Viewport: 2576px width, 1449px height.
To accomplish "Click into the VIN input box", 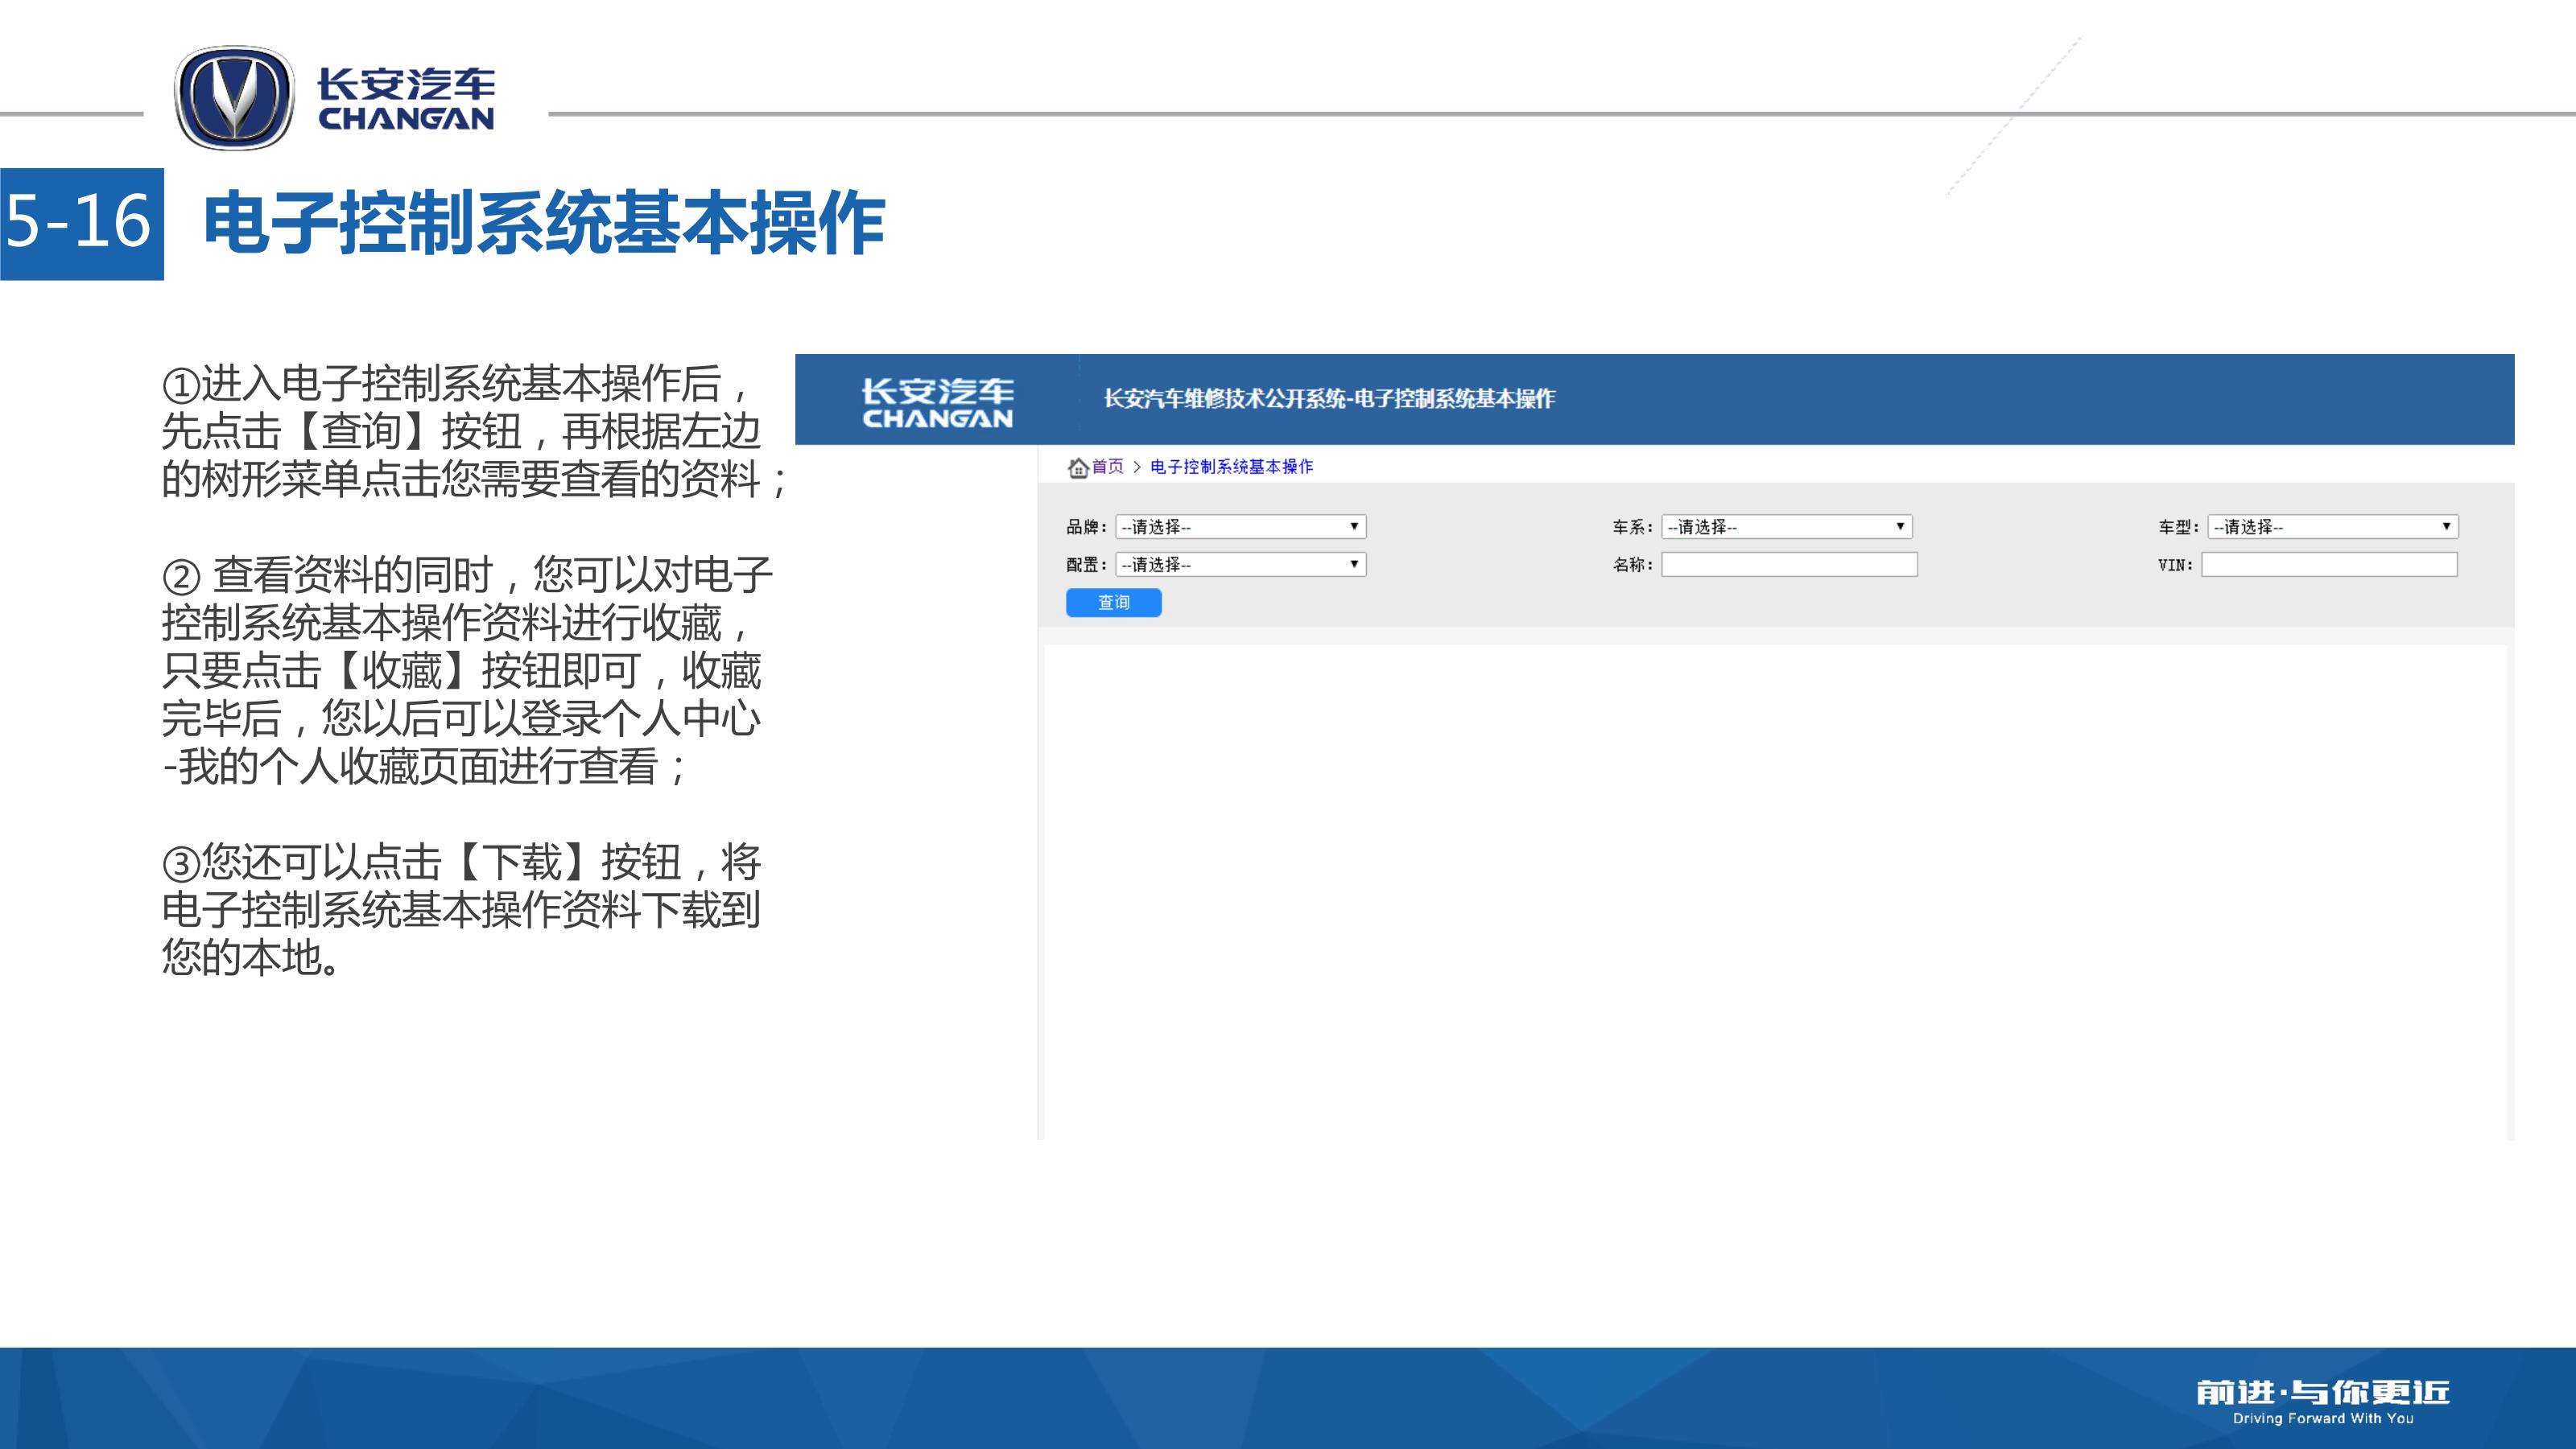I will pos(2329,565).
